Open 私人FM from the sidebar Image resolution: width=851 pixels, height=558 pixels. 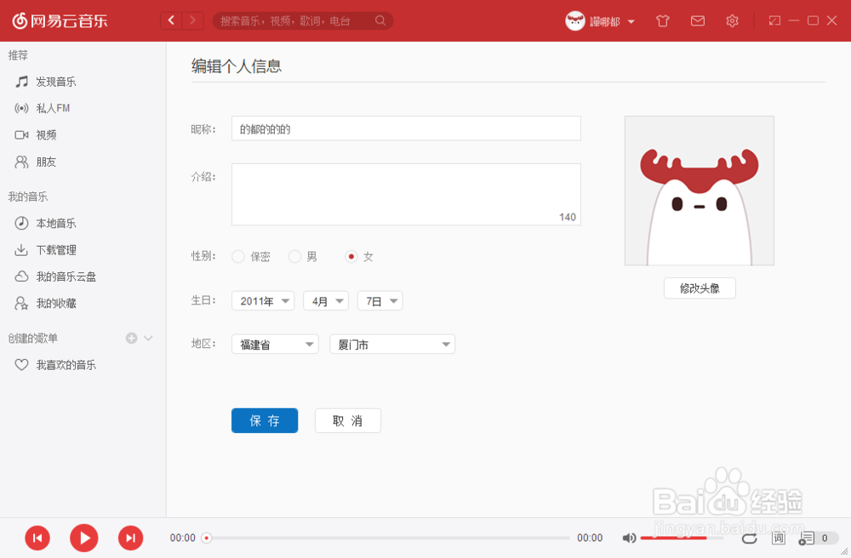pos(51,108)
